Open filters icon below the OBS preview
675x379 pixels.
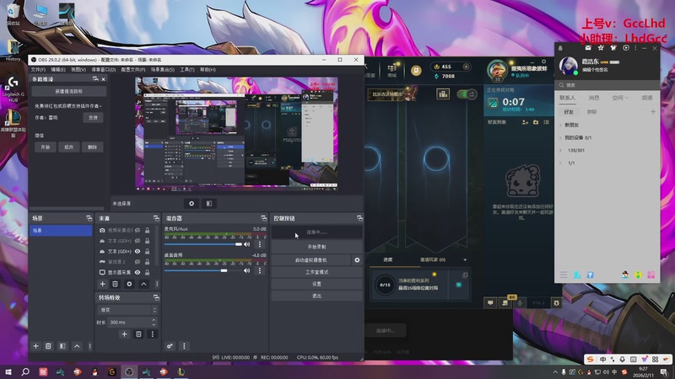pyautogui.click(x=209, y=204)
